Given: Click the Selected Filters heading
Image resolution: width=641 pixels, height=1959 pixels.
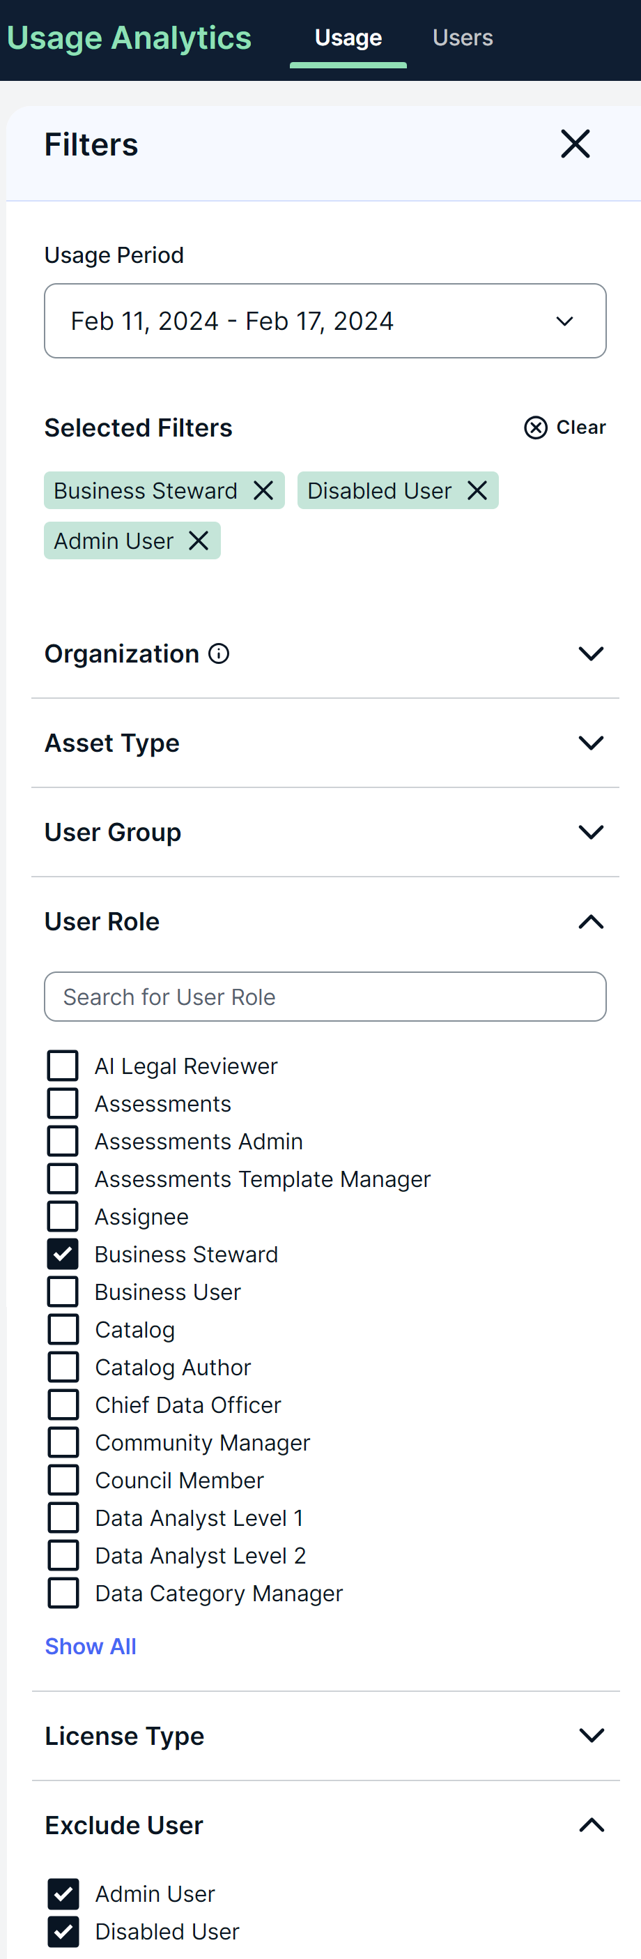Looking at the screenshot, I should (x=138, y=428).
